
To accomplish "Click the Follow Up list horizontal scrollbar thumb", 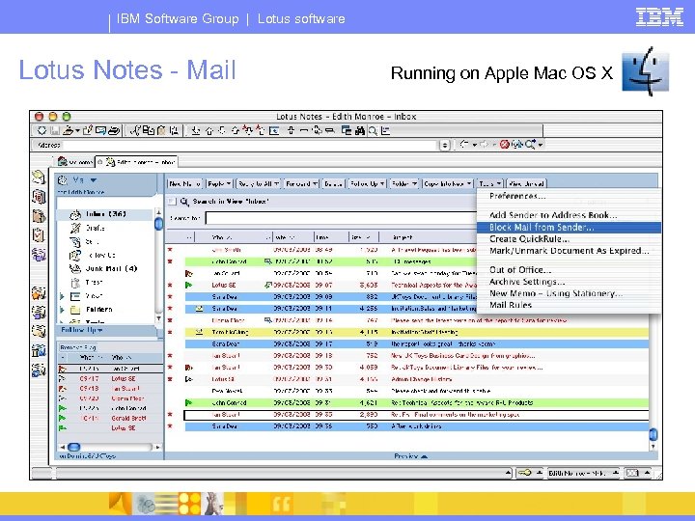I will click(x=74, y=447).
